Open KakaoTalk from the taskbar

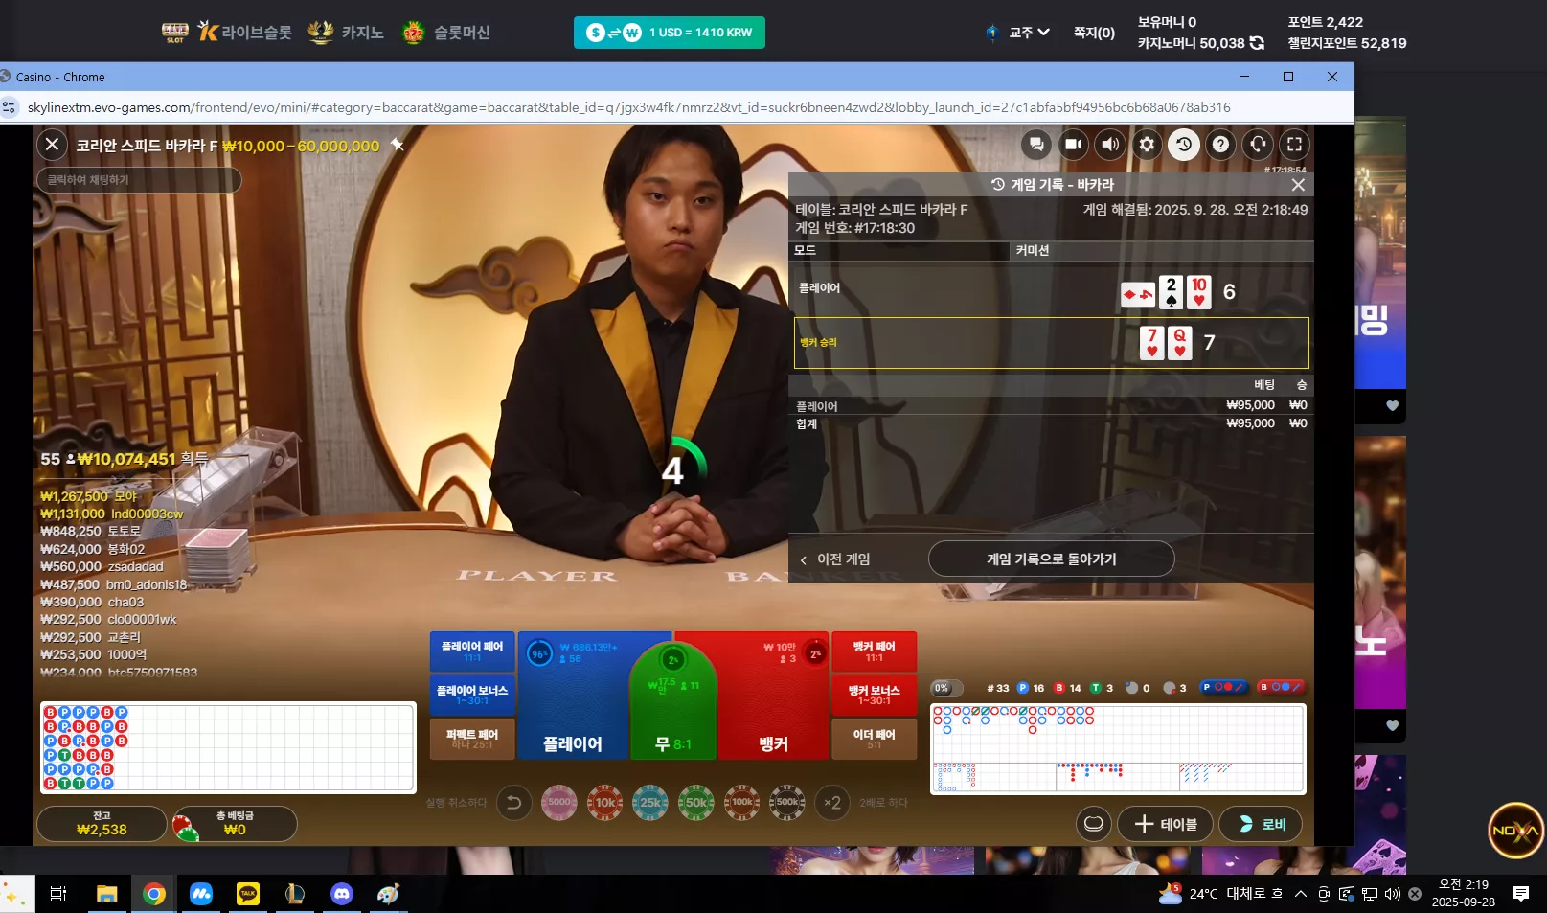pos(248,894)
